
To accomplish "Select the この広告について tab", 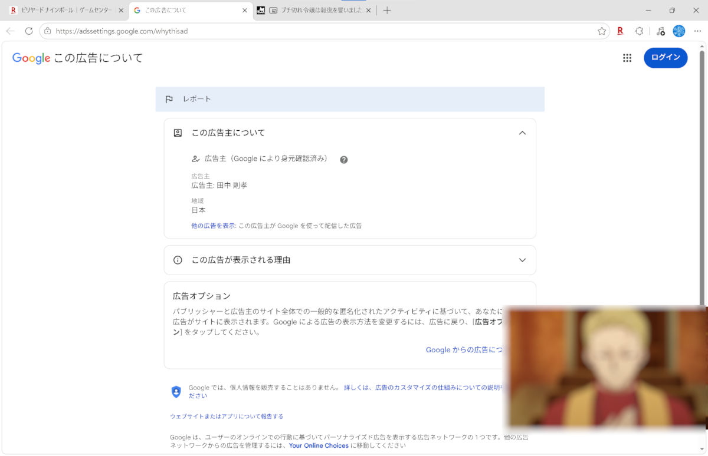I will [x=191, y=11].
